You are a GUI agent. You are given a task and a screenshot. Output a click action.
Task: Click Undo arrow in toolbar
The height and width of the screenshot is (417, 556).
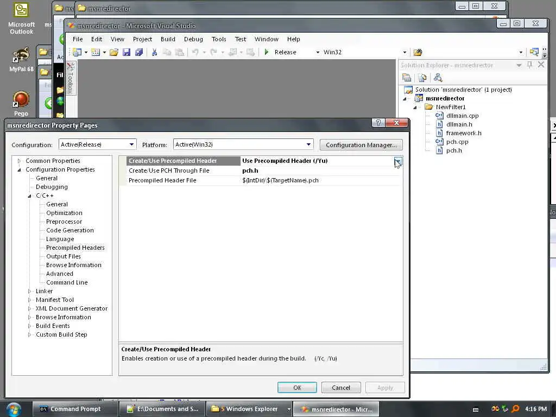(195, 52)
